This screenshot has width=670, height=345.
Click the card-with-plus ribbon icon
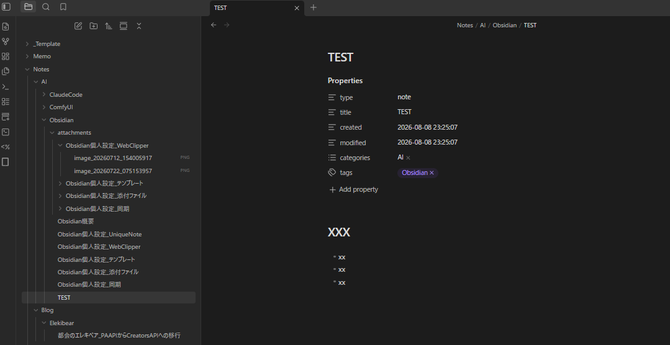[x=6, y=117]
